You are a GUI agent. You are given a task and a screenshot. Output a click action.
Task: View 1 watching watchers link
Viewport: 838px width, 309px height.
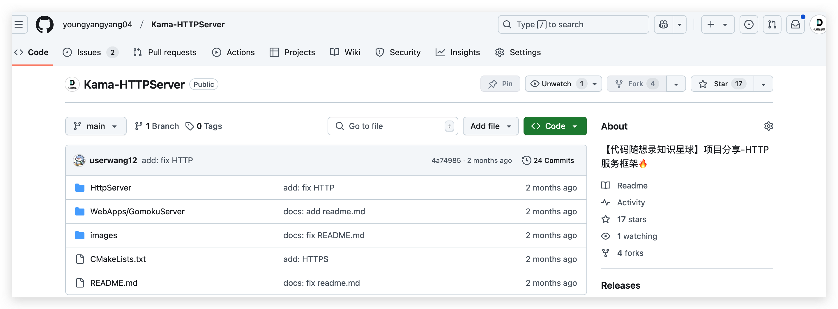[x=629, y=236]
